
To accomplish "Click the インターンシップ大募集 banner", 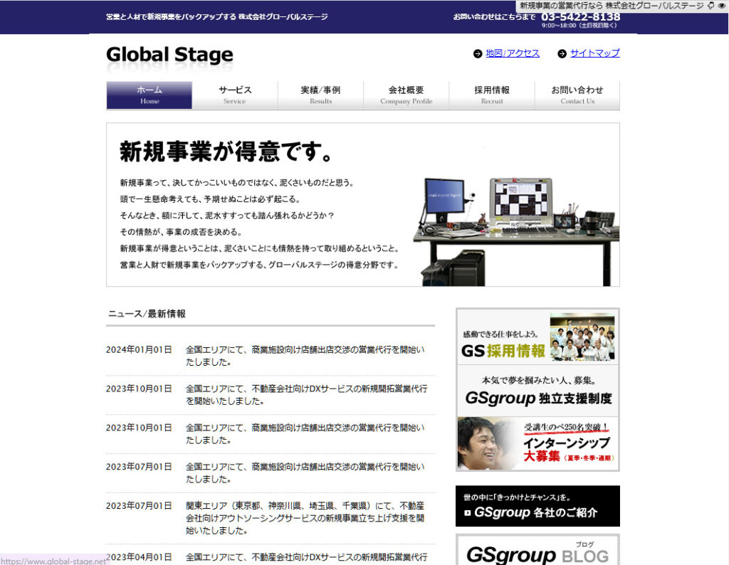I will 537,443.
